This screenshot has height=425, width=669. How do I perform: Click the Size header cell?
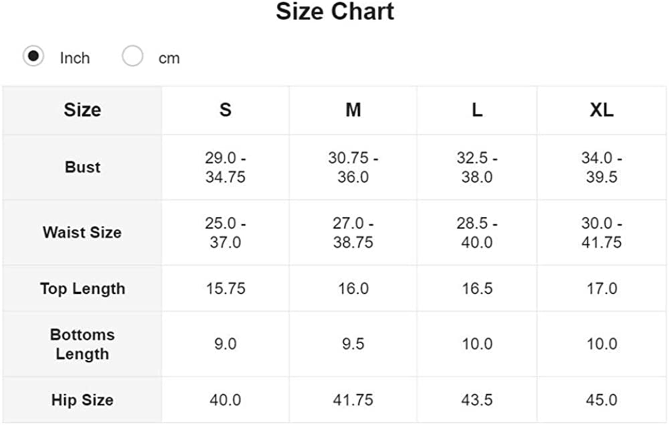[82, 110]
